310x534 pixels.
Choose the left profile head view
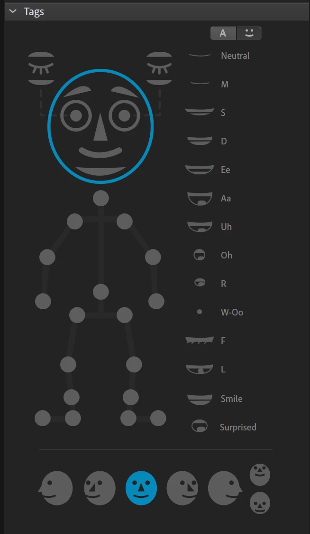56,488
